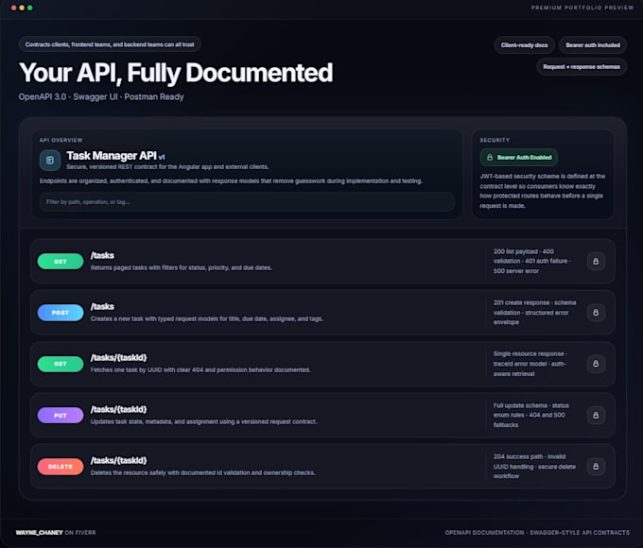This screenshot has width=643, height=548.
Task: Click the PUT method badge
Action: tap(61, 415)
